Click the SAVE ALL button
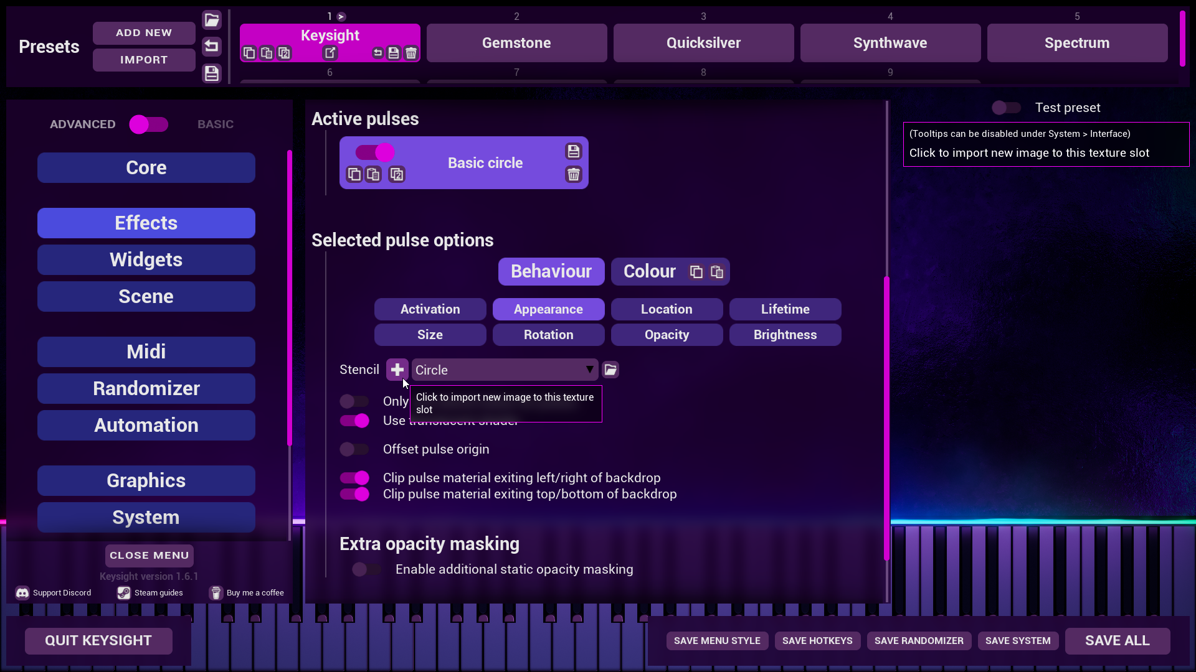The width and height of the screenshot is (1196, 672). (1118, 641)
